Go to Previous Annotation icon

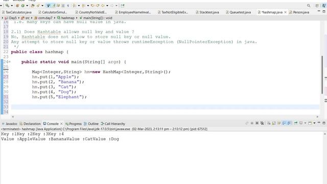pos(83,6)
